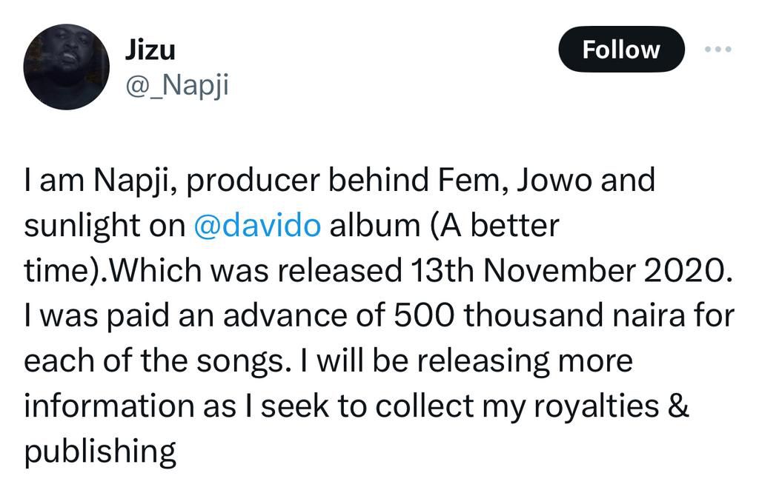Toggle the Follow state for @_Napji
This screenshot has width=759, height=490.
click(621, 50)
